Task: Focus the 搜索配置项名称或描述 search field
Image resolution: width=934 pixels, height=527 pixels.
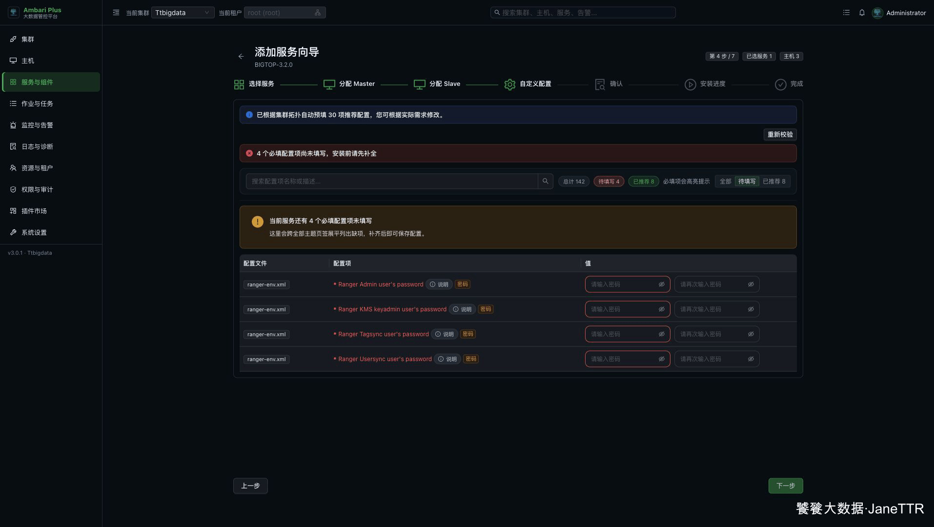Action: pyautogui.click(x=392, y=181)
